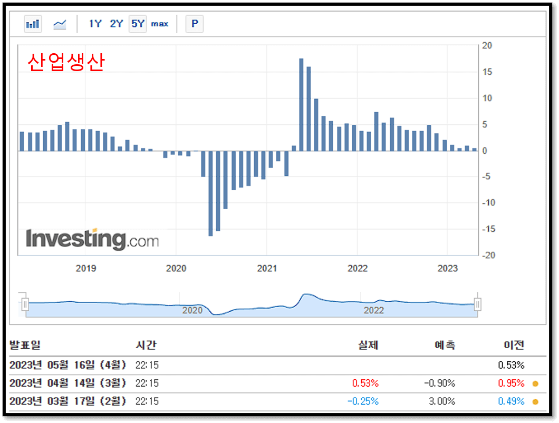Click previous value 0.49%
This screenshot has height=423, width=559.
click(x=511, y=401)
